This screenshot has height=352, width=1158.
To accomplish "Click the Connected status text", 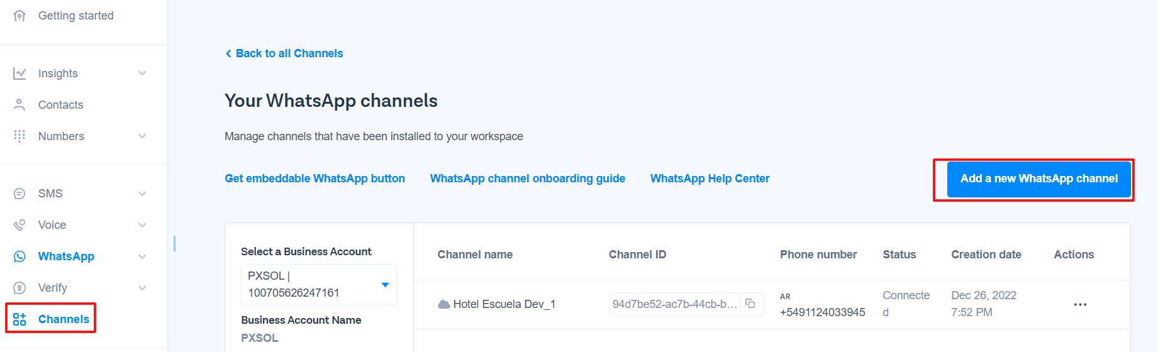I will click(x=906, y=304).
